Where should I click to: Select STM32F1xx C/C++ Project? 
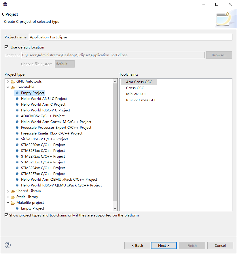click(43, 151)
